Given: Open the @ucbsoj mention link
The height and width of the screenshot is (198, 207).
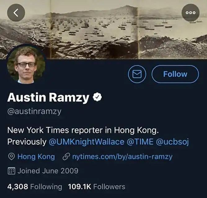Looking at the screenshot, I should [172, 142].
